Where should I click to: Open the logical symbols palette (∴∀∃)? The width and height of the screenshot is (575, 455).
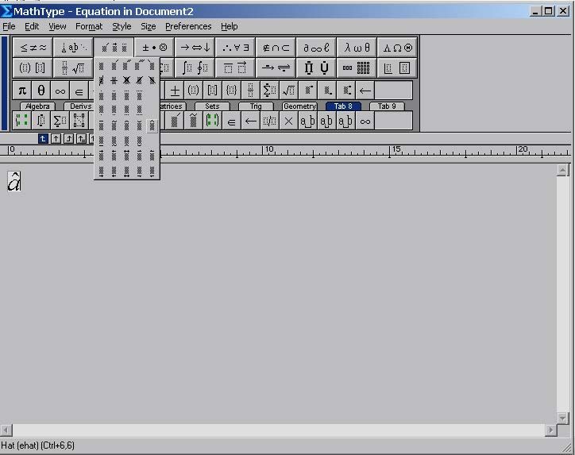pos(235,48)
